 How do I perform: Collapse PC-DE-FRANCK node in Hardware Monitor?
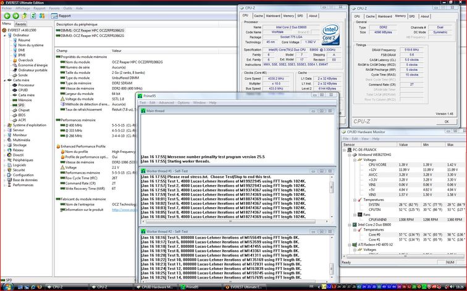[x=345, y=150]
